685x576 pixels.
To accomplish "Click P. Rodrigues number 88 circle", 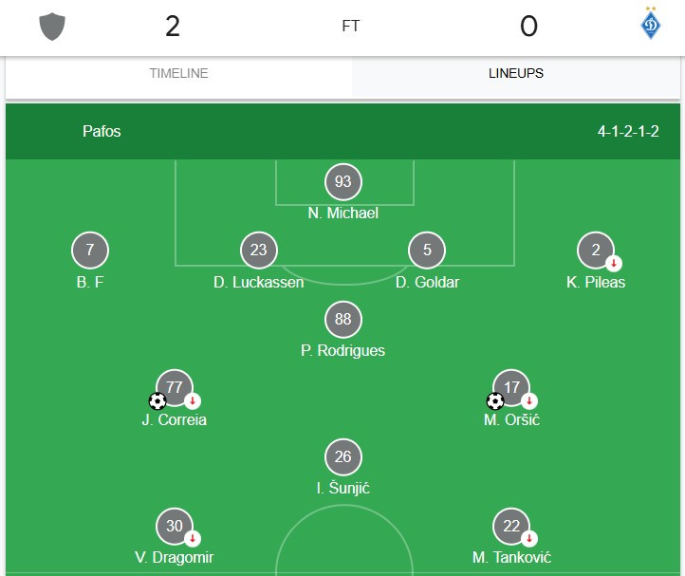I will (342, 319).
